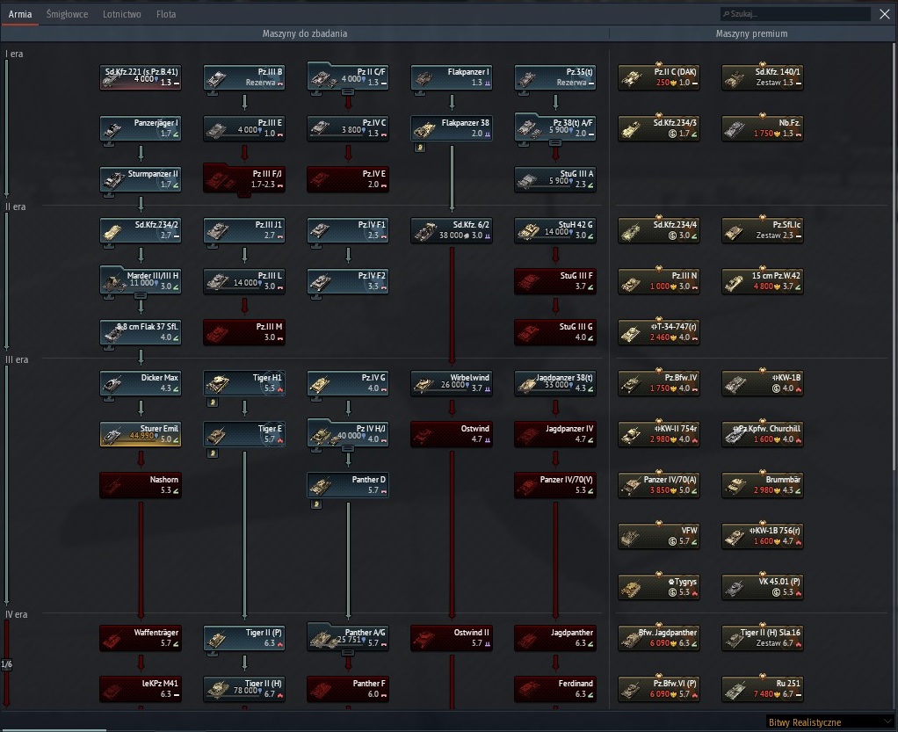Switch to the Flota tab
898x732 pixels.
pos(166,14)
